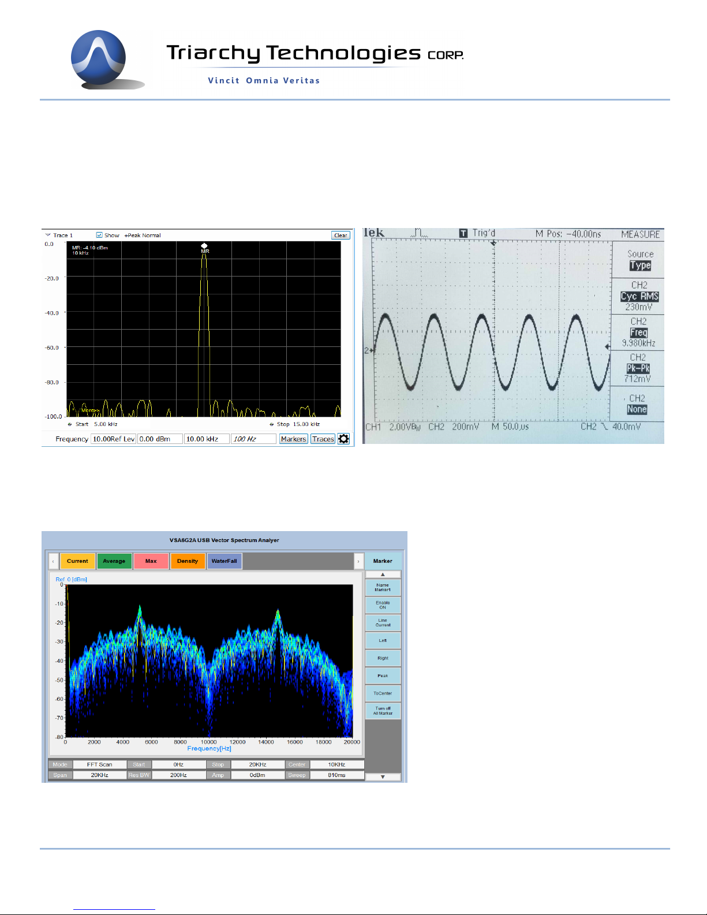Viewport: 707px width, 915px height.
Task: Click the Line Current button
Action: click(x=383, y=623)
